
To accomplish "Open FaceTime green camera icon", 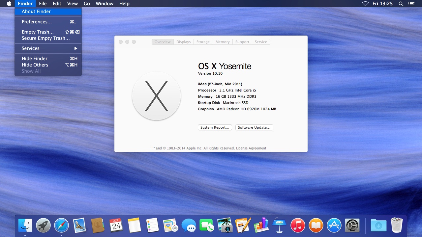I will tap(207, 225).
